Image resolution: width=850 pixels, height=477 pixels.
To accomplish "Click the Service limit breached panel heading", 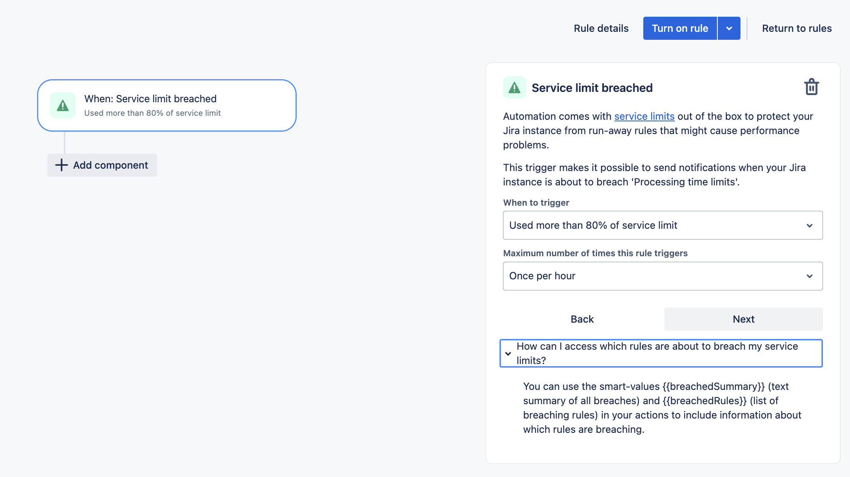I will tap(592, 88).
